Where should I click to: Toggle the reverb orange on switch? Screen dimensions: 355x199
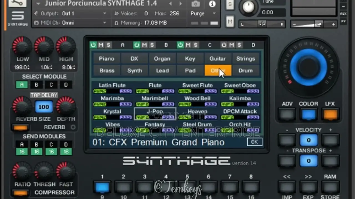click(x=21, y=128)
